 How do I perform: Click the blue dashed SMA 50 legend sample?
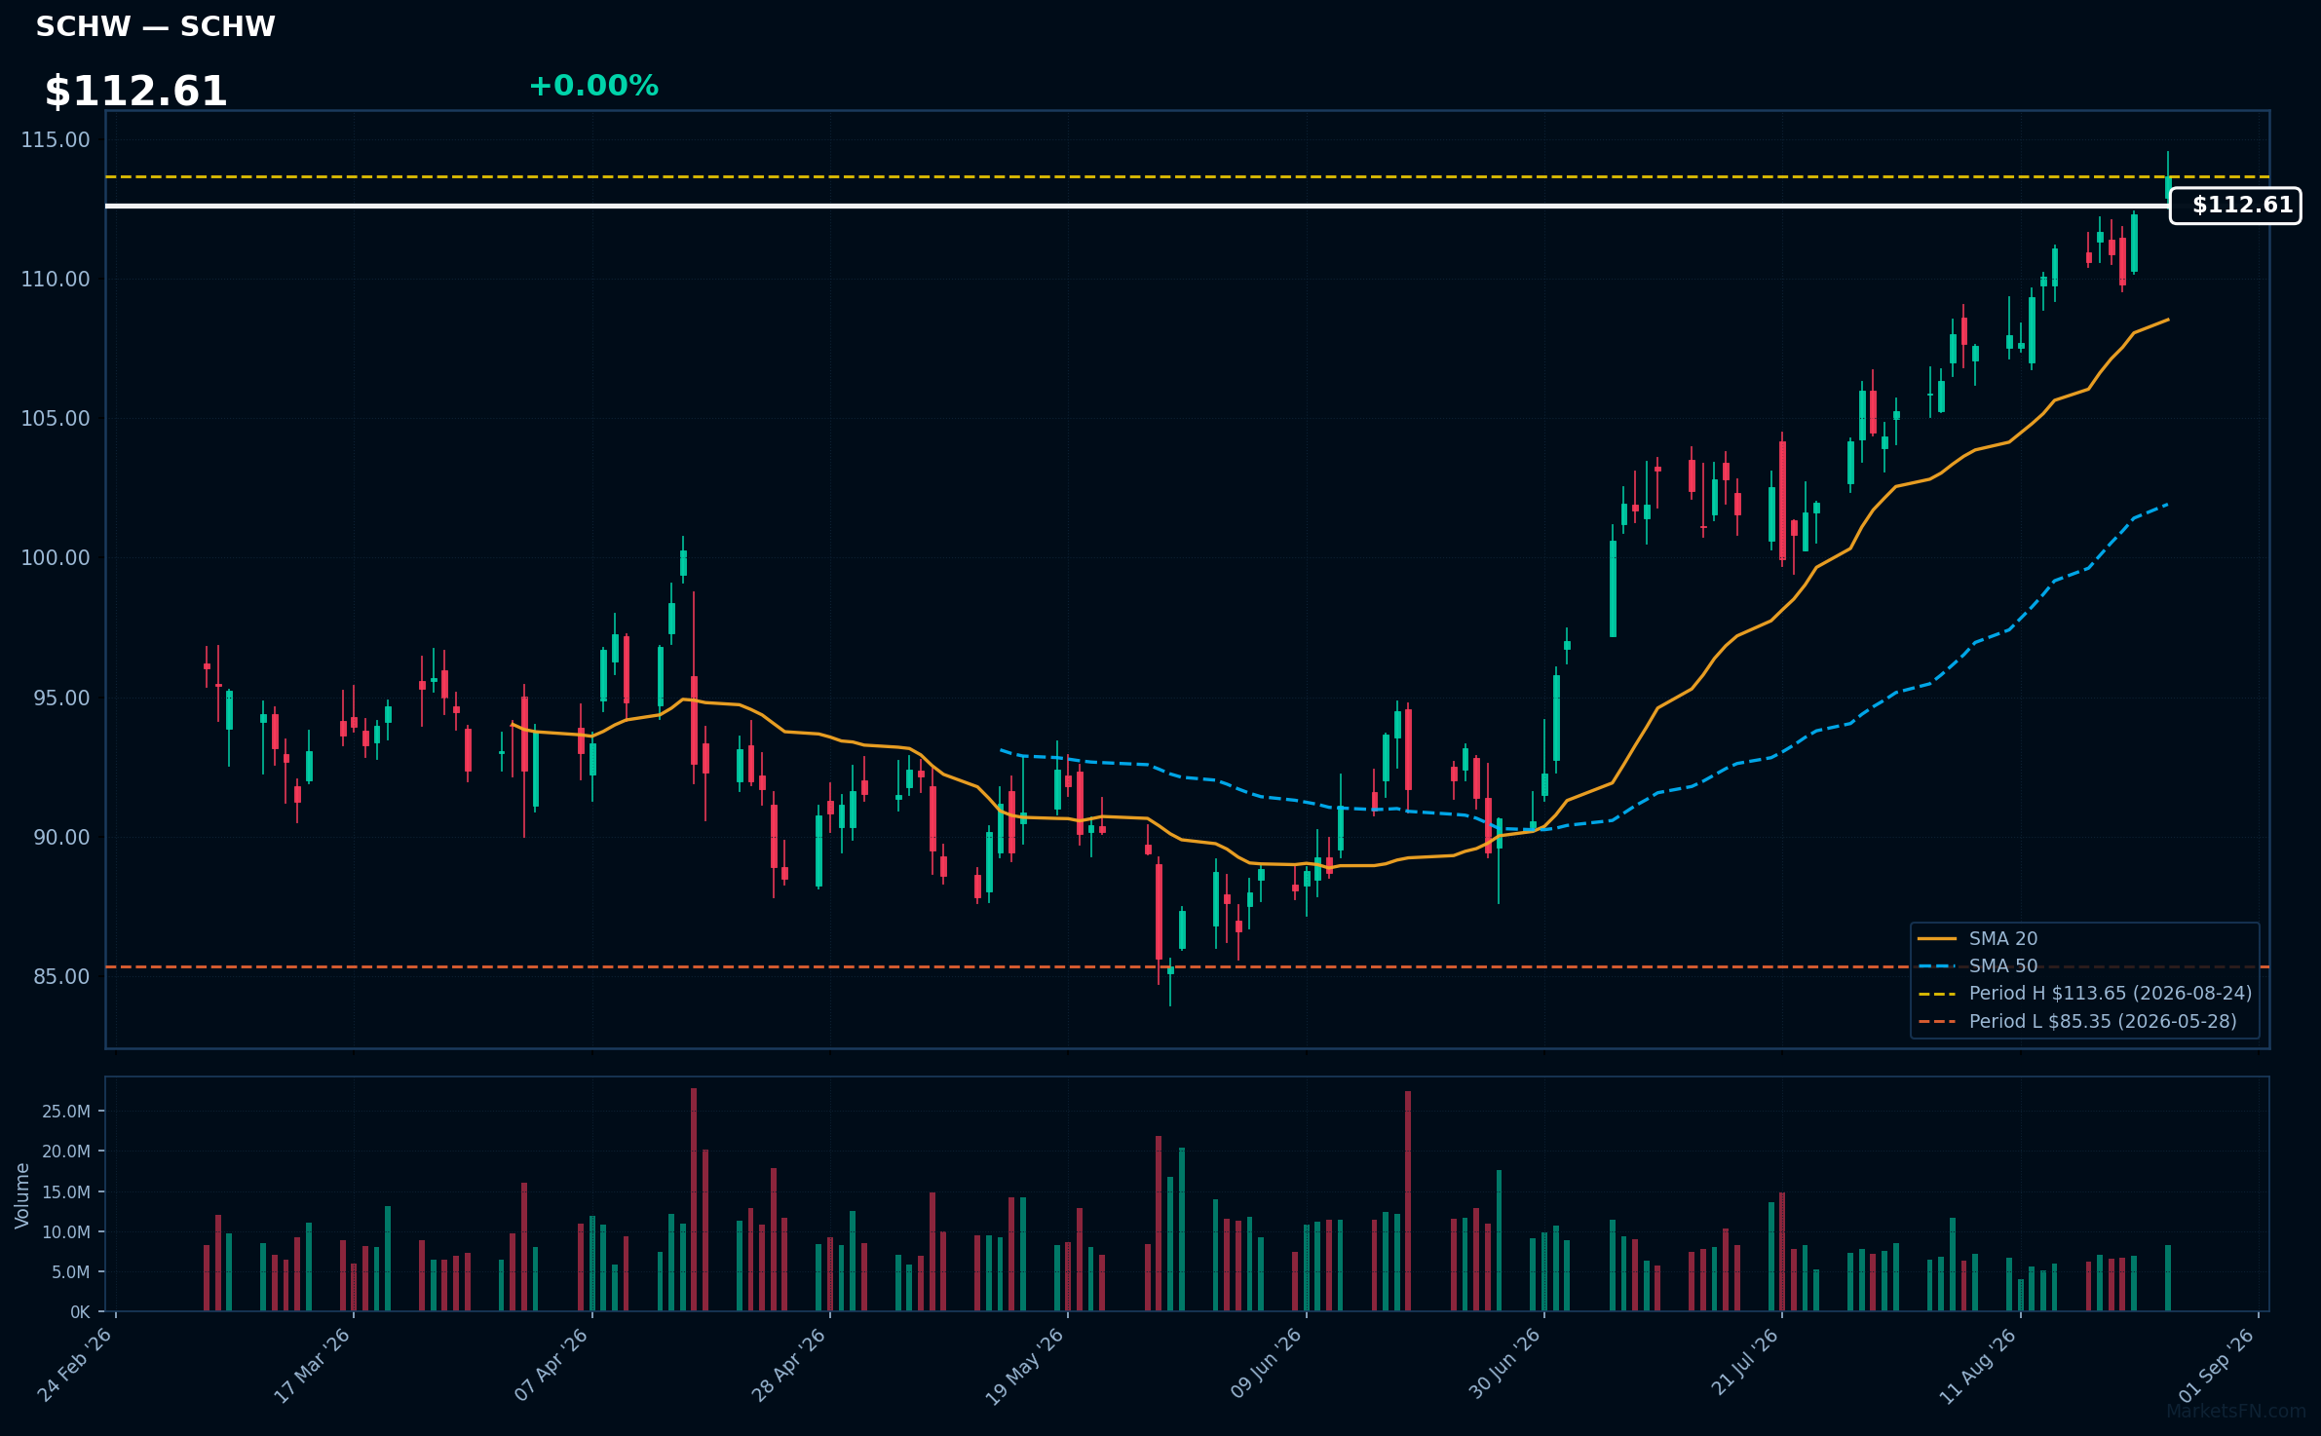[1937, 966]
